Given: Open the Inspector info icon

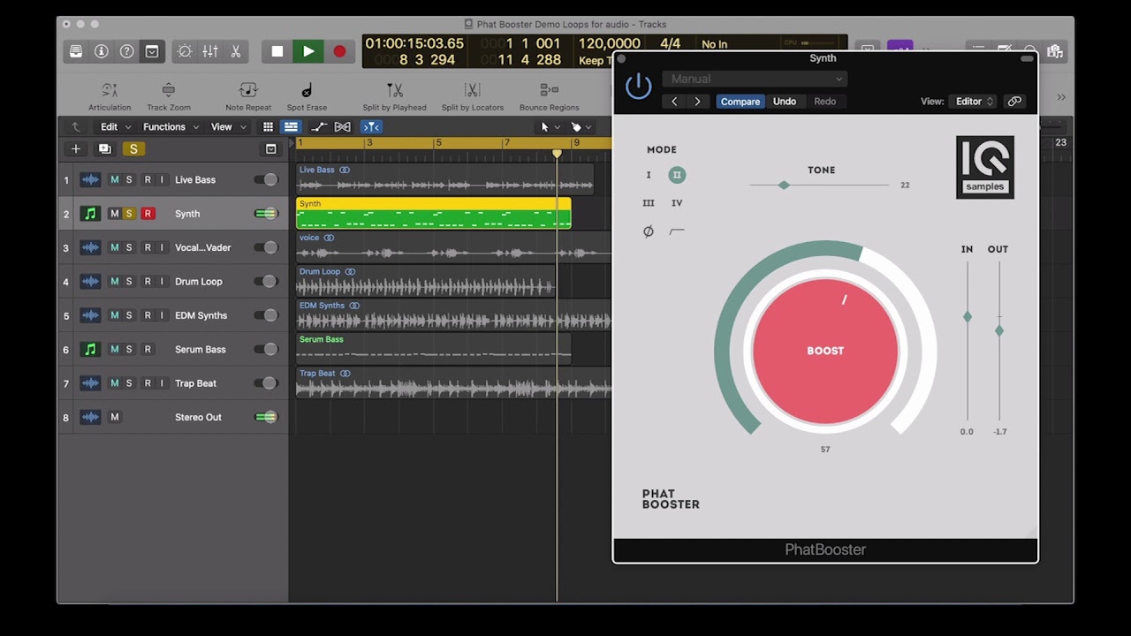Looking at the screenshot, I should pos(101,51).
